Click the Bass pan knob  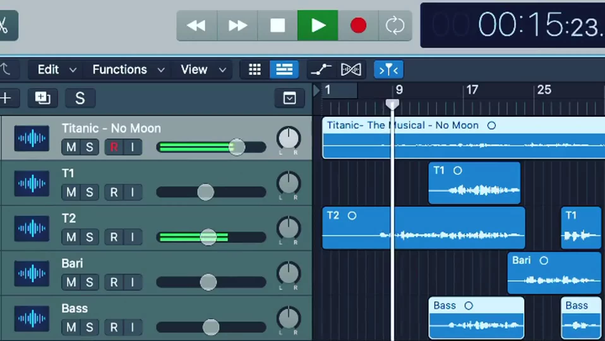(288, 318)
